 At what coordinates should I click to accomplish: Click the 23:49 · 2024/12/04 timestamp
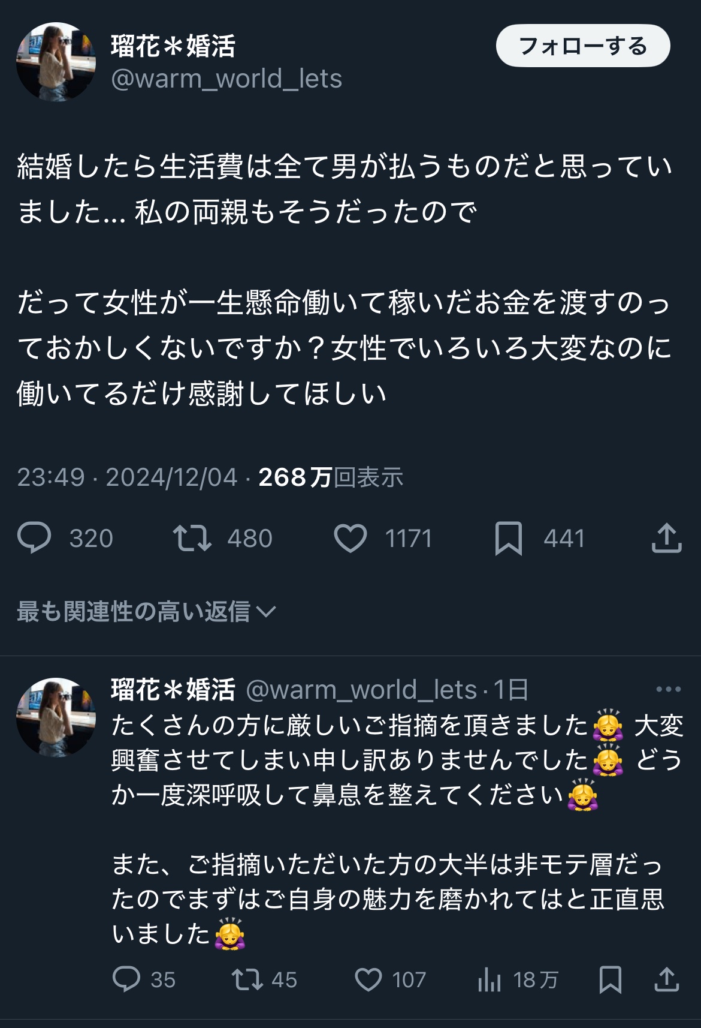(x=128, y=477)
